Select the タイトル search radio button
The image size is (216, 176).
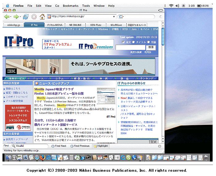(x=133, y=42)
